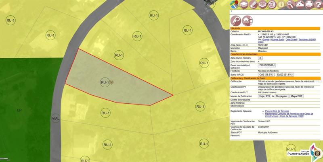The height and width of the screenshot is (162, 323).
Task: Click the Junta de Planificación logo
Action: (305, 153)
